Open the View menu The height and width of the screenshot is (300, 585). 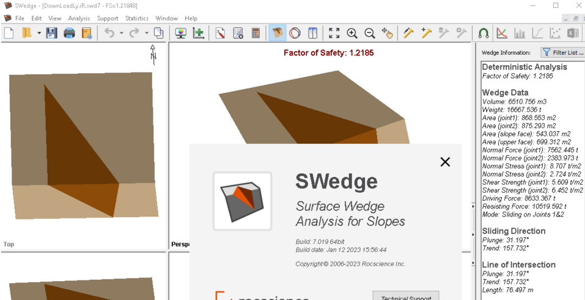pos(55,18)
